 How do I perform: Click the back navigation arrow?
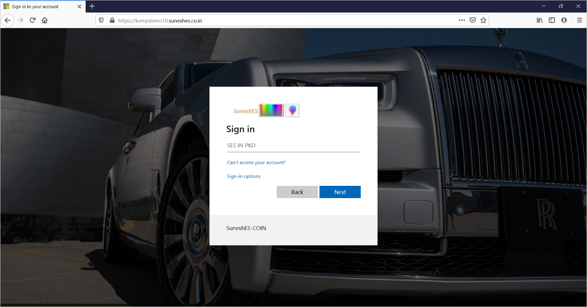click(7, 20)
